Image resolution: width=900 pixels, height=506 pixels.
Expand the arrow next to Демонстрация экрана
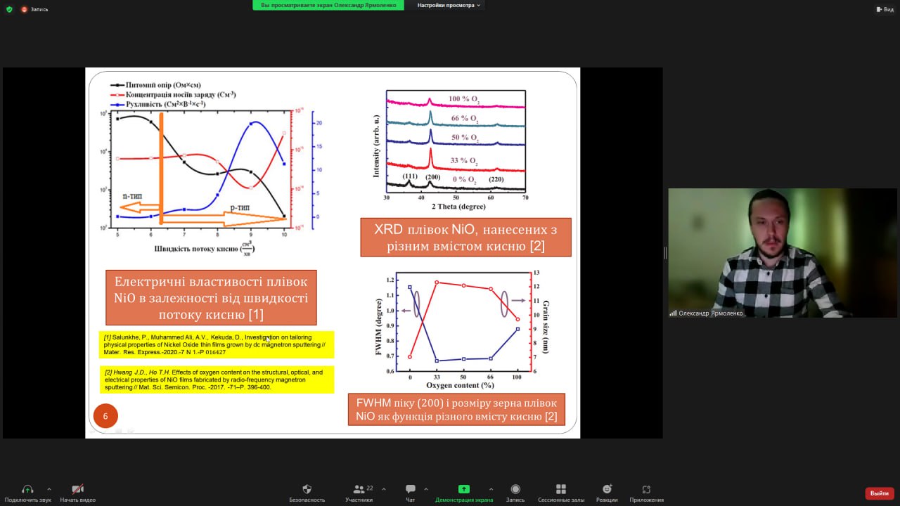491,489
